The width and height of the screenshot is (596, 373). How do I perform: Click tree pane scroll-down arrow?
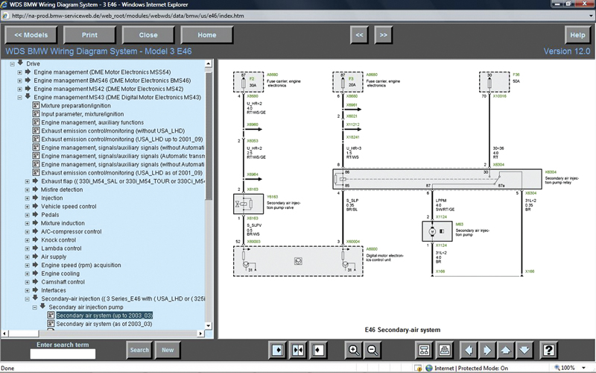tap(209, 326)
